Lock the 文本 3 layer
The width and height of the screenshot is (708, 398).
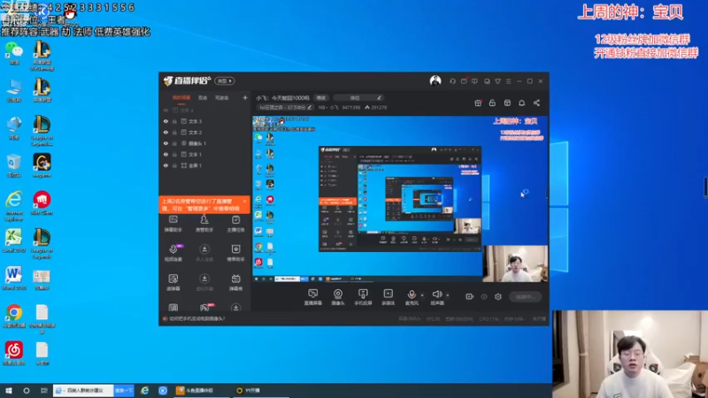tap(174, 121)
